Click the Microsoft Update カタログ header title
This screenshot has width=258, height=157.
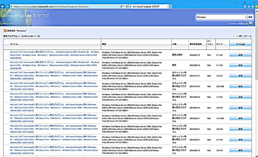25,16
